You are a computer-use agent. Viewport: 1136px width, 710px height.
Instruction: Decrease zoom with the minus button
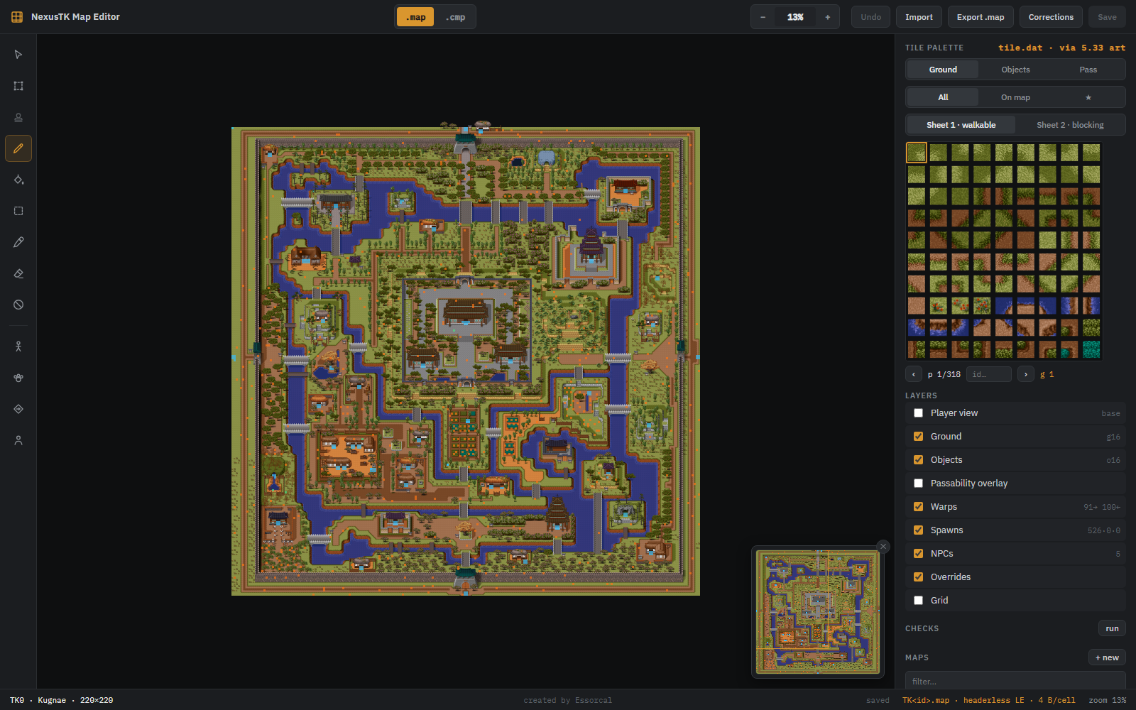tap(763, 17)
